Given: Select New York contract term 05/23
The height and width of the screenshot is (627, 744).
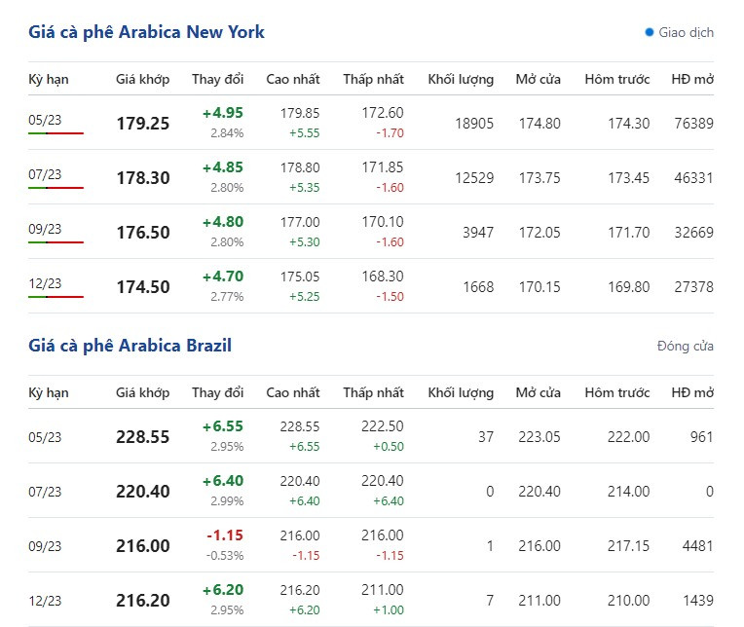Looking at the screenshot, I should (x=45, y=120).
